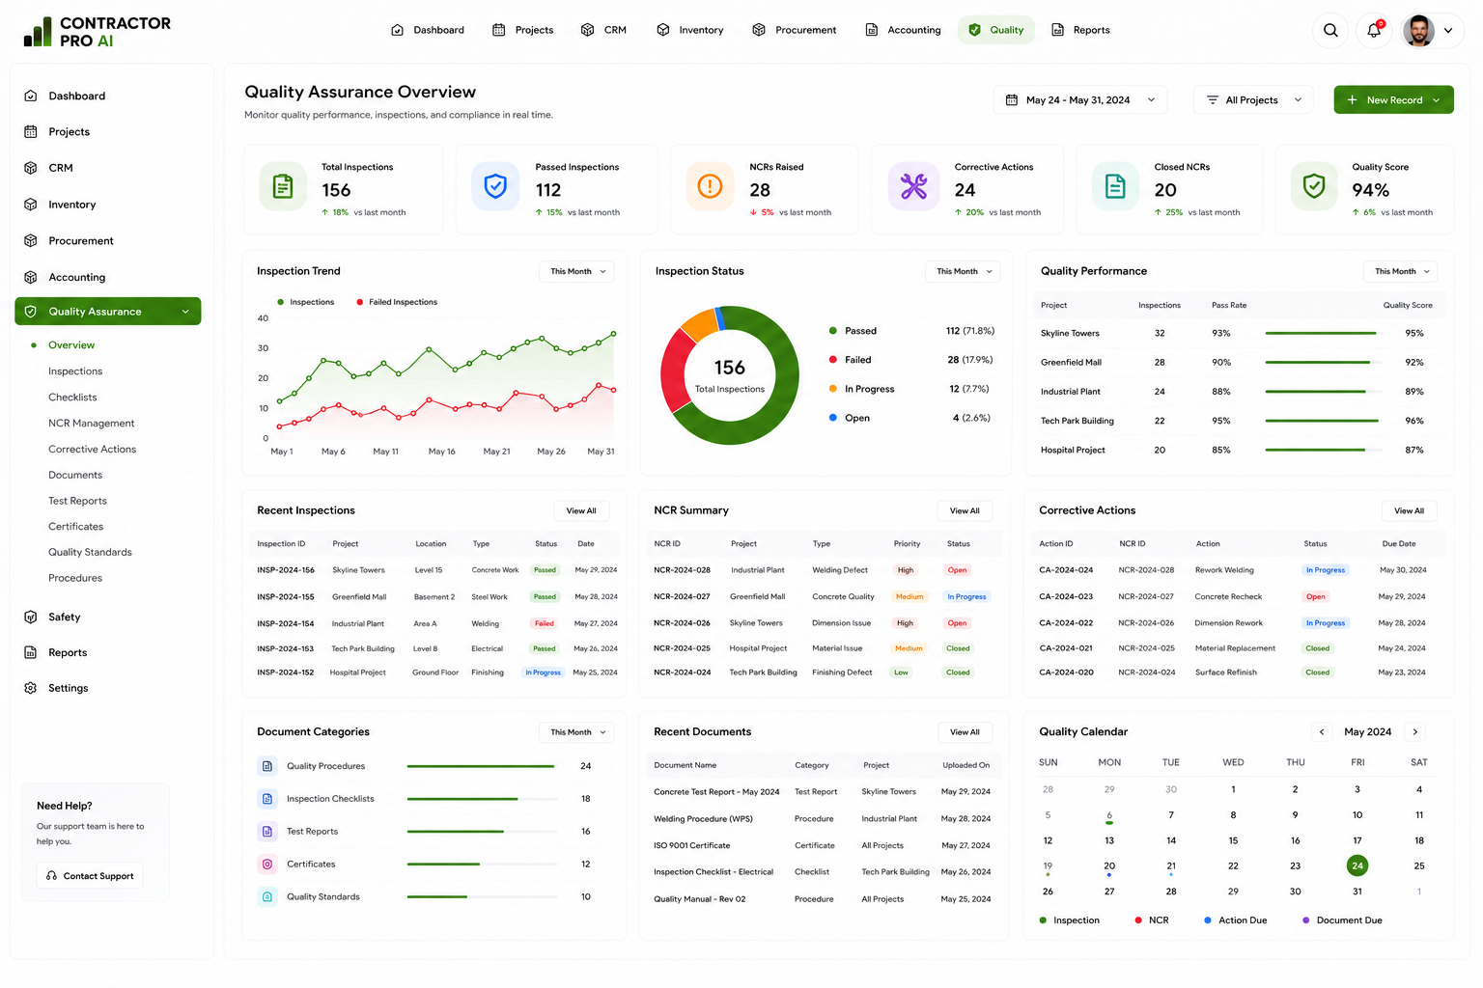Image resolution: width=1483 pixels, height=988 pixels.
Task: Switch to the Procurement top navigation tab
Action: click(x=795, y=30)
